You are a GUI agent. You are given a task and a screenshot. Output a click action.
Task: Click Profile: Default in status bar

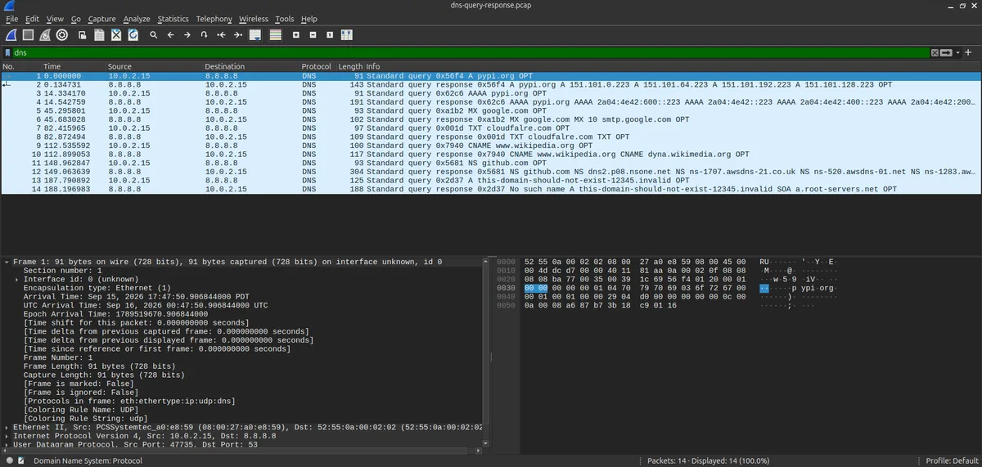pyautogui.click(x=953, y=460)
